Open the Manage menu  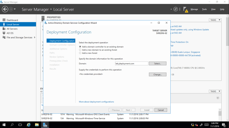[194, 9]
